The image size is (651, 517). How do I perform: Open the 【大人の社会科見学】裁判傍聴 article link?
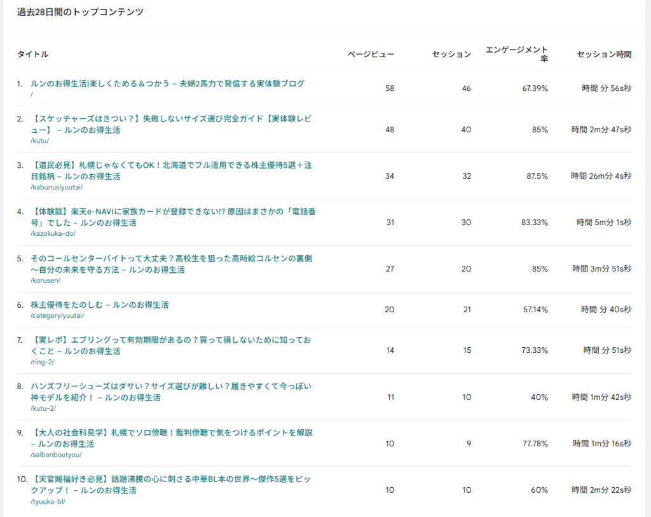(173, 438)
